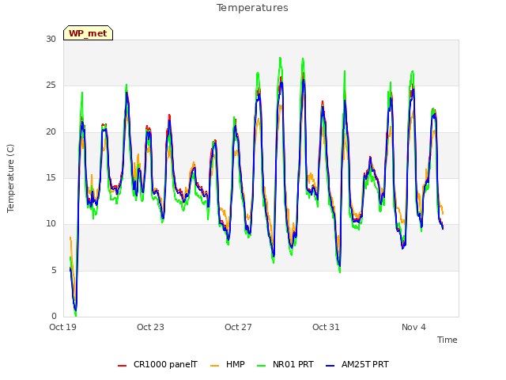Click the green NR01 PRT color marker
This screenshot has height=380, width=506.
(262, 366)
